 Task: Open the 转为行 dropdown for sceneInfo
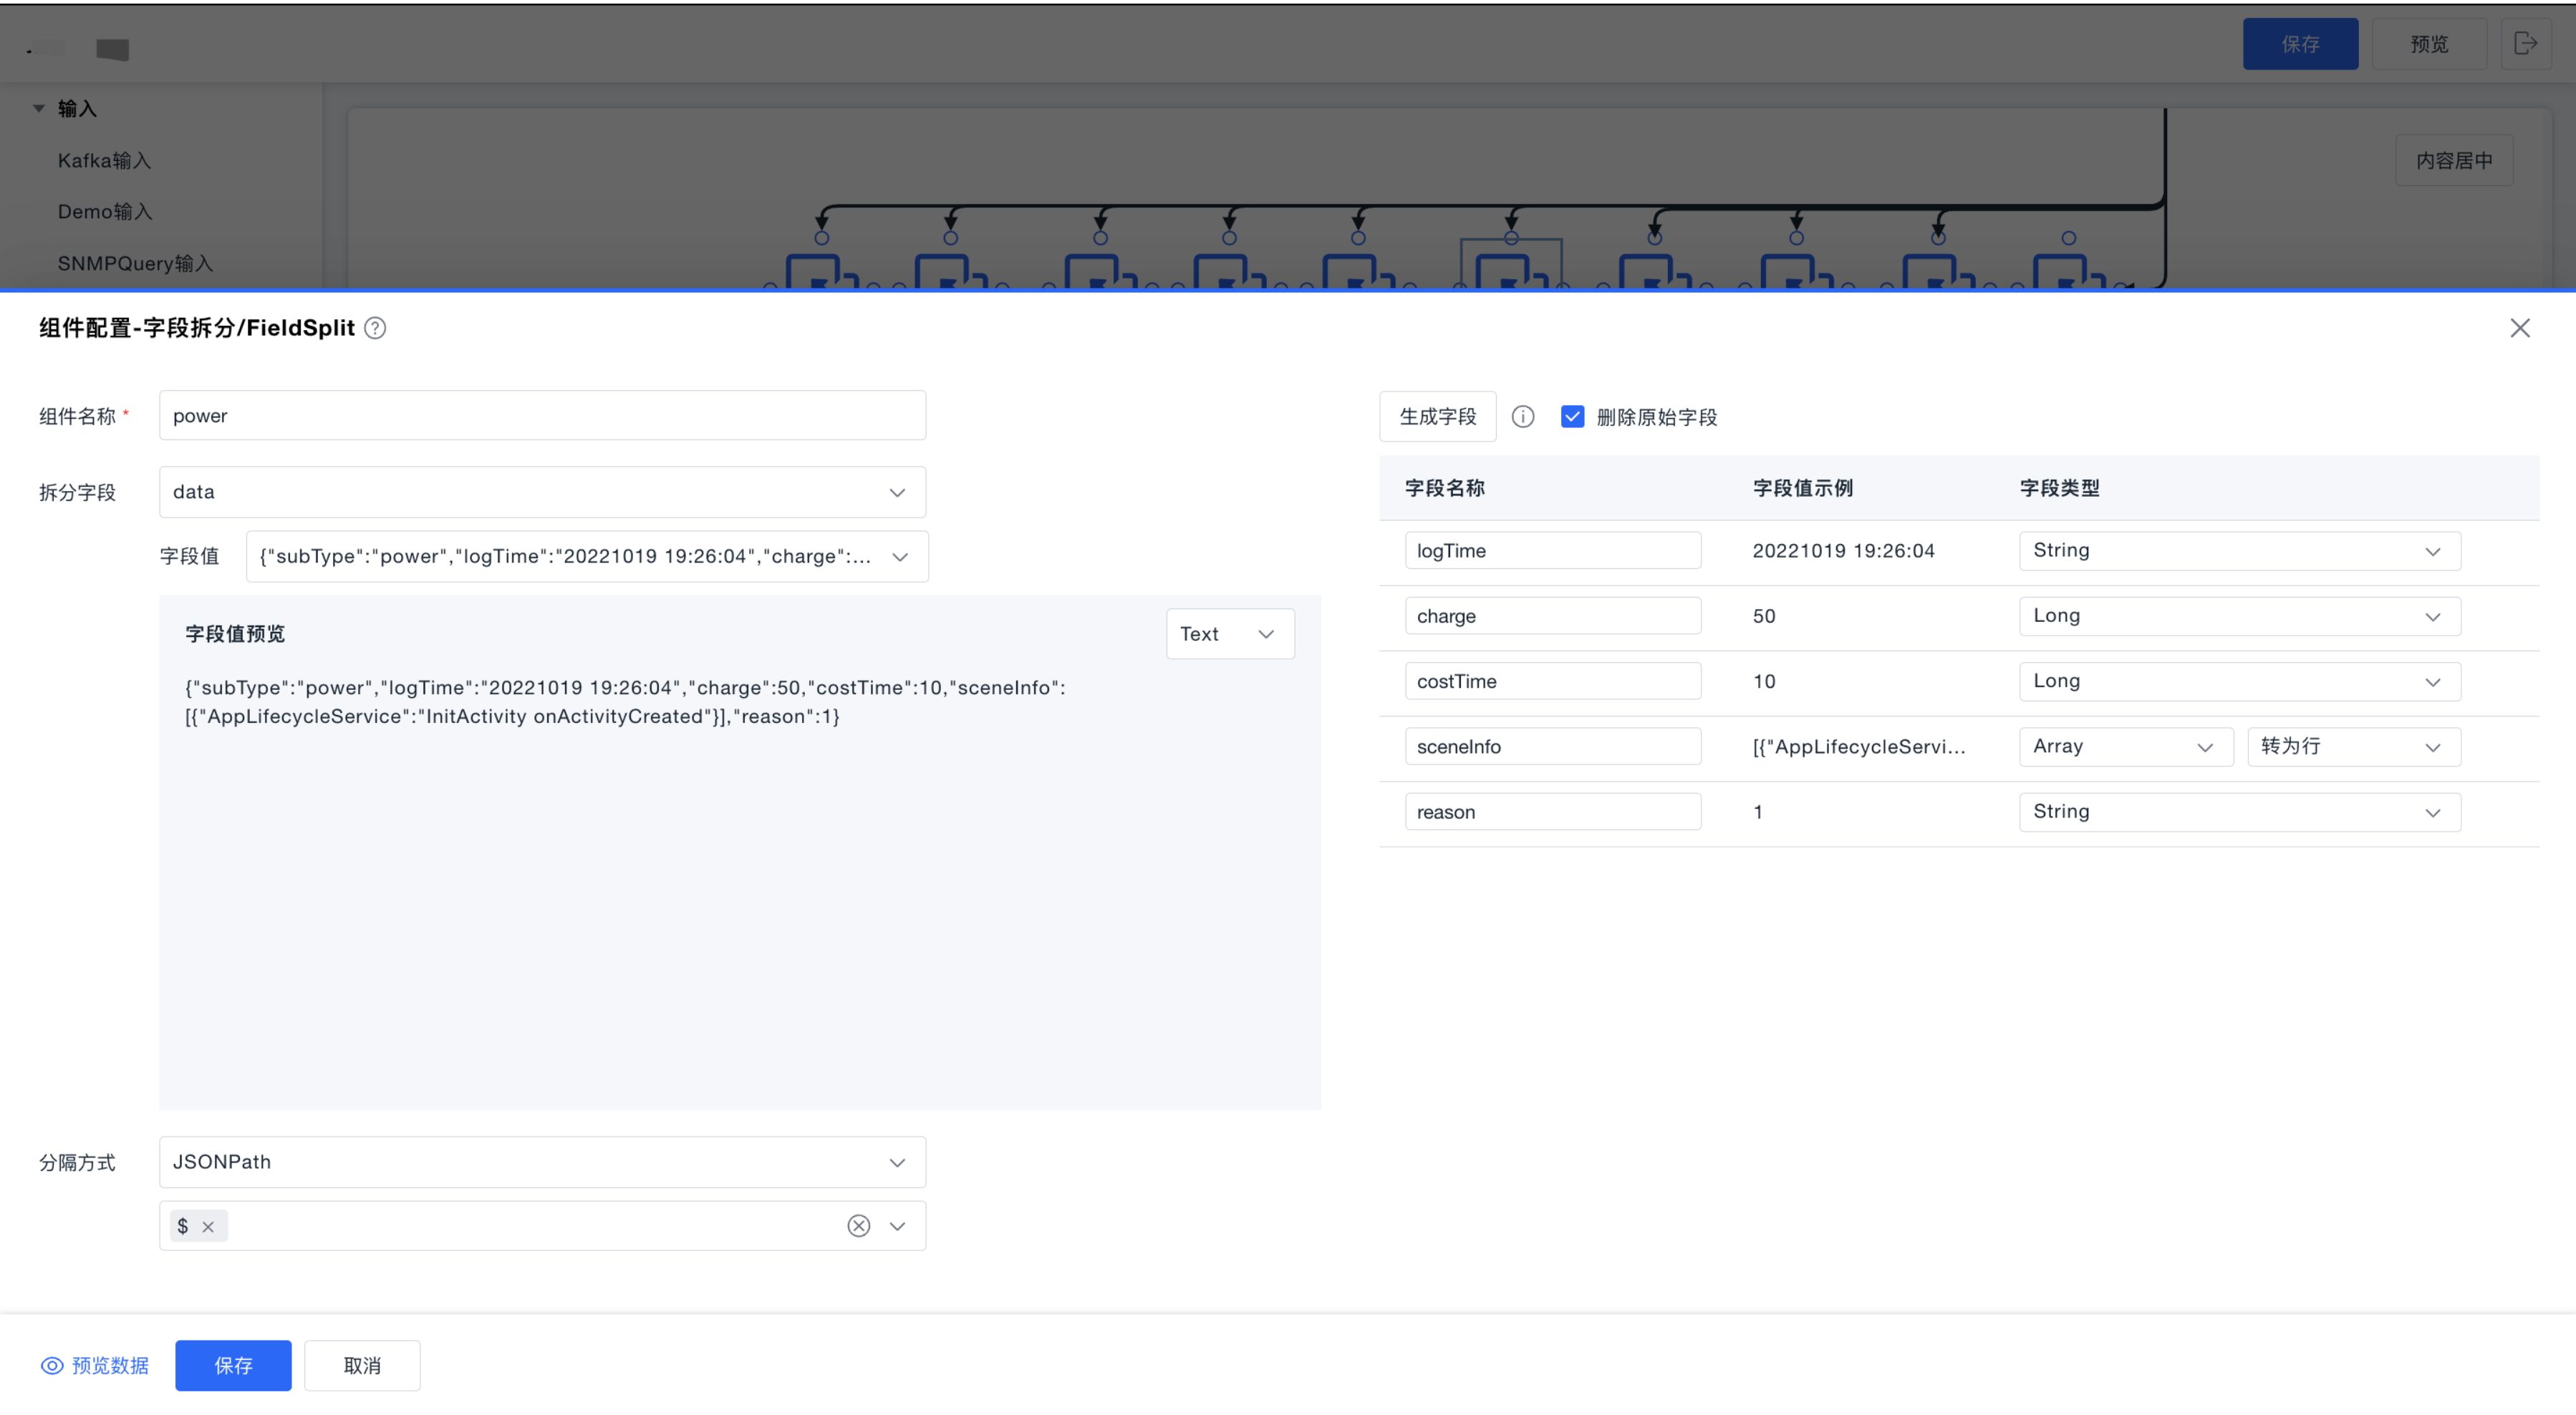tap(2352, 747)
